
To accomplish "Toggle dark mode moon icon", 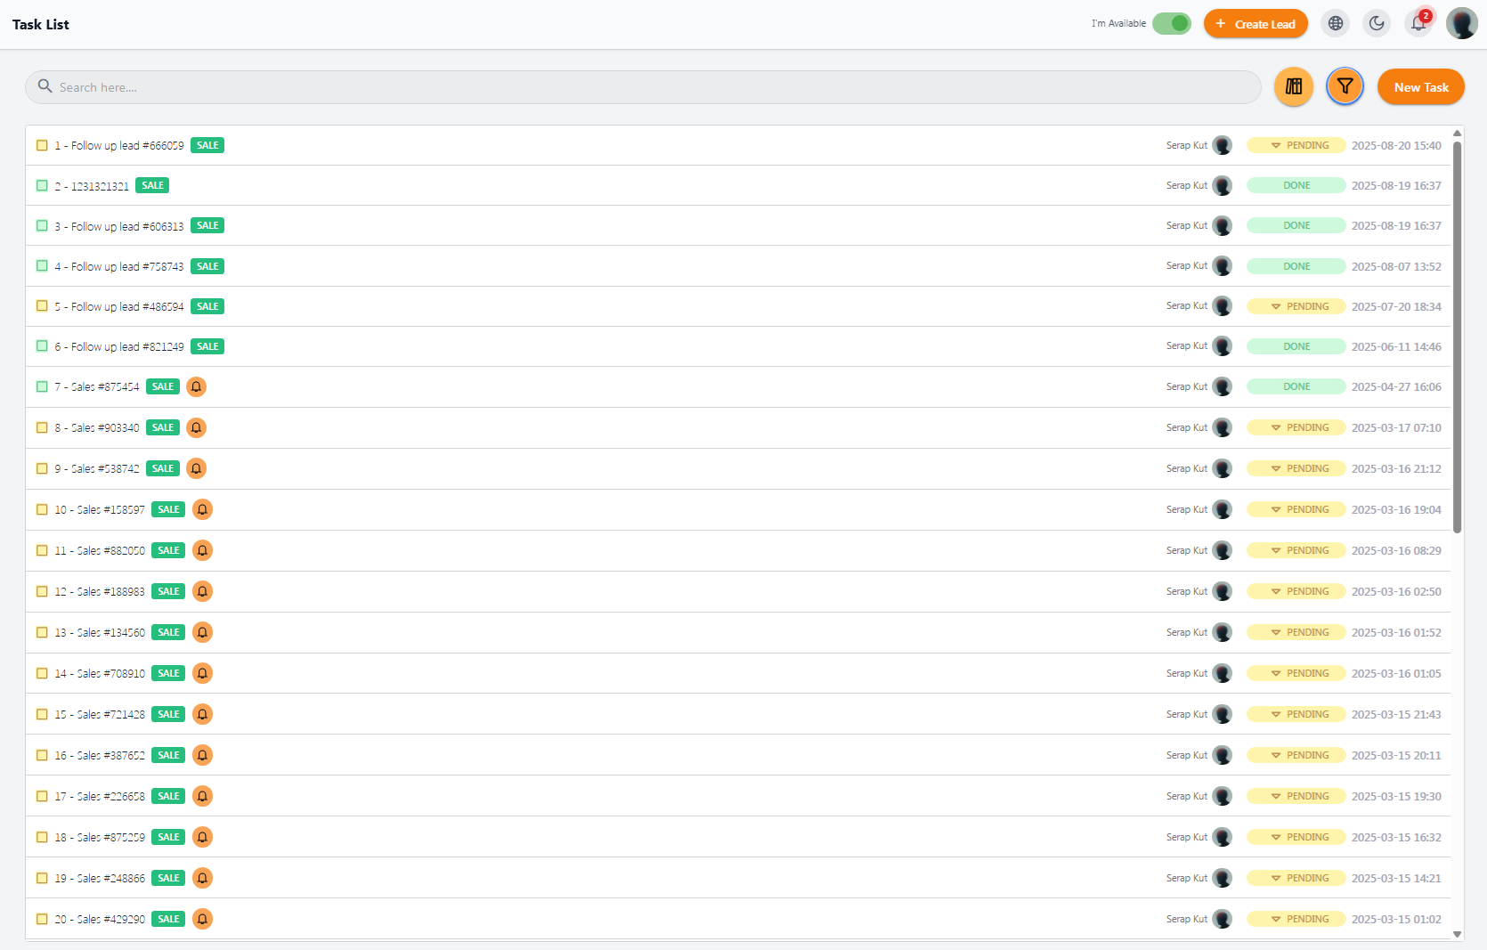I will pyautogui.click(x=1377, y=23).
